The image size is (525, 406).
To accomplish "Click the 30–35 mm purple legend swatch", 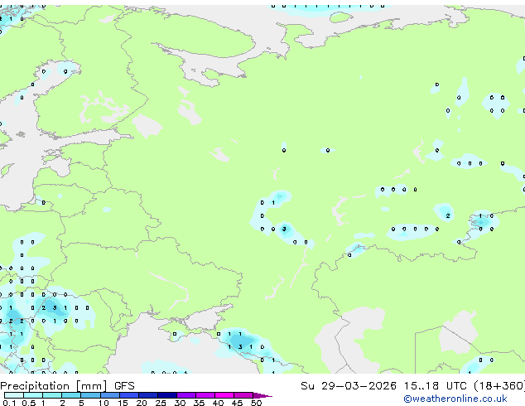I will pyautogui.click(x=186, y=395).
